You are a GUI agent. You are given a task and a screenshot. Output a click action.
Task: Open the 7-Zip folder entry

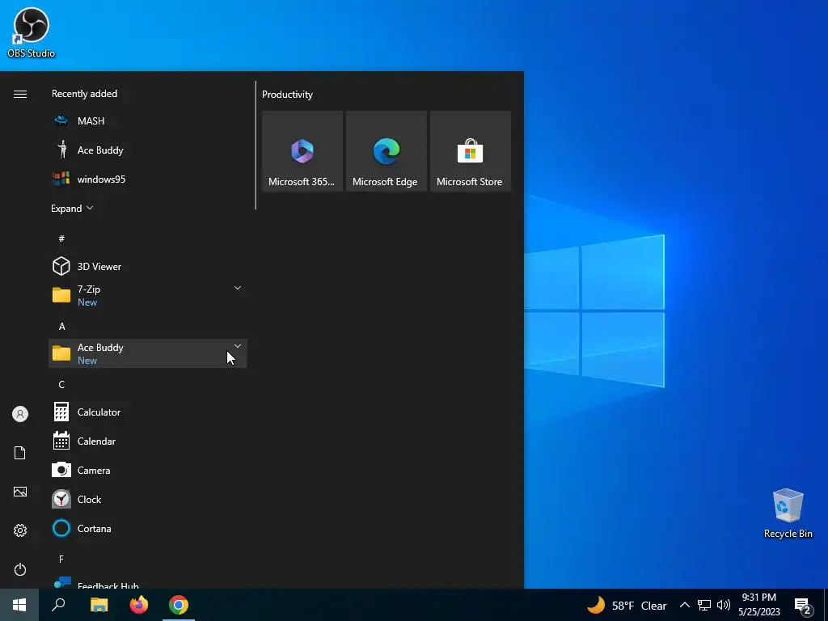tap(148, 295)
